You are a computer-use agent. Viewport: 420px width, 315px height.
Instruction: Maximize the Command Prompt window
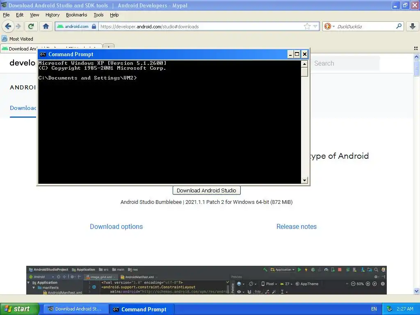tap(297, 55)
